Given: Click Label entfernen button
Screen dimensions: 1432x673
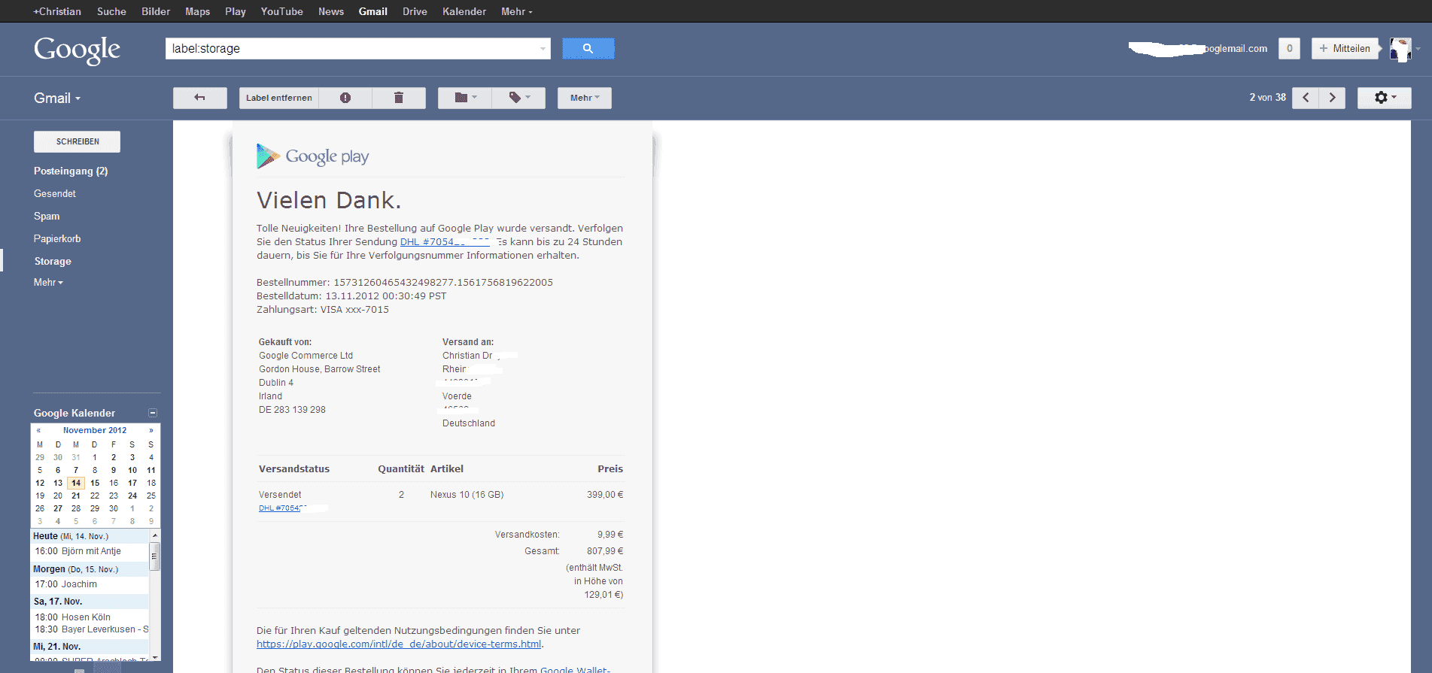Looking at the screenshot, I should point(279,98).
